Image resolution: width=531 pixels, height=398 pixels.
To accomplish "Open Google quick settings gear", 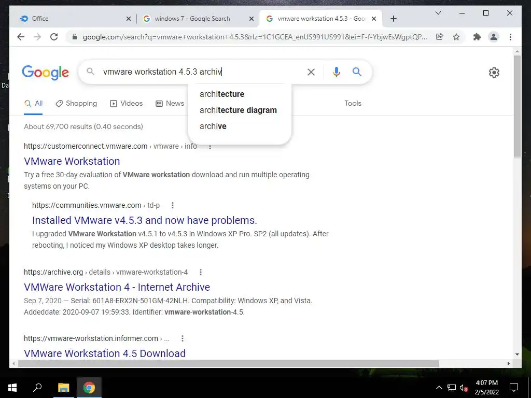I will point(494,73).
